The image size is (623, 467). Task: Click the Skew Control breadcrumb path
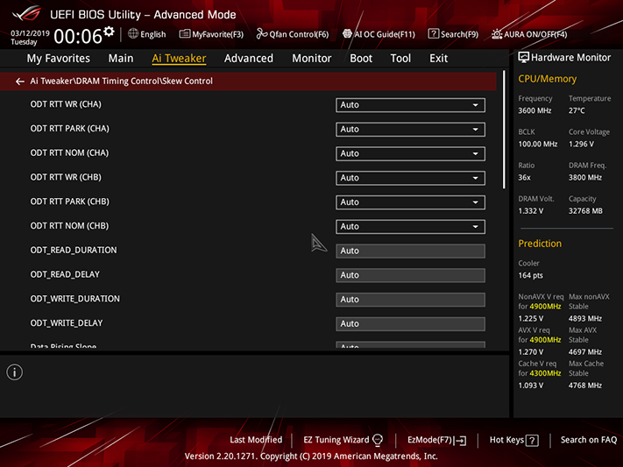click(x=121, y=81)
